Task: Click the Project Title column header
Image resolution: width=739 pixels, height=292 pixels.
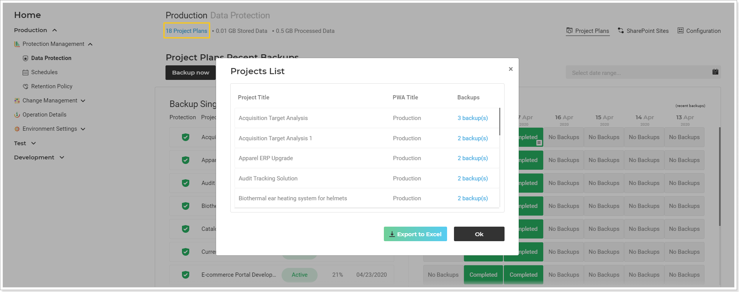Action: tap(254, 97)
